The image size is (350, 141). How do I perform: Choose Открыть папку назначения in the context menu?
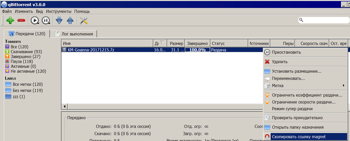[x=305, y=127]
